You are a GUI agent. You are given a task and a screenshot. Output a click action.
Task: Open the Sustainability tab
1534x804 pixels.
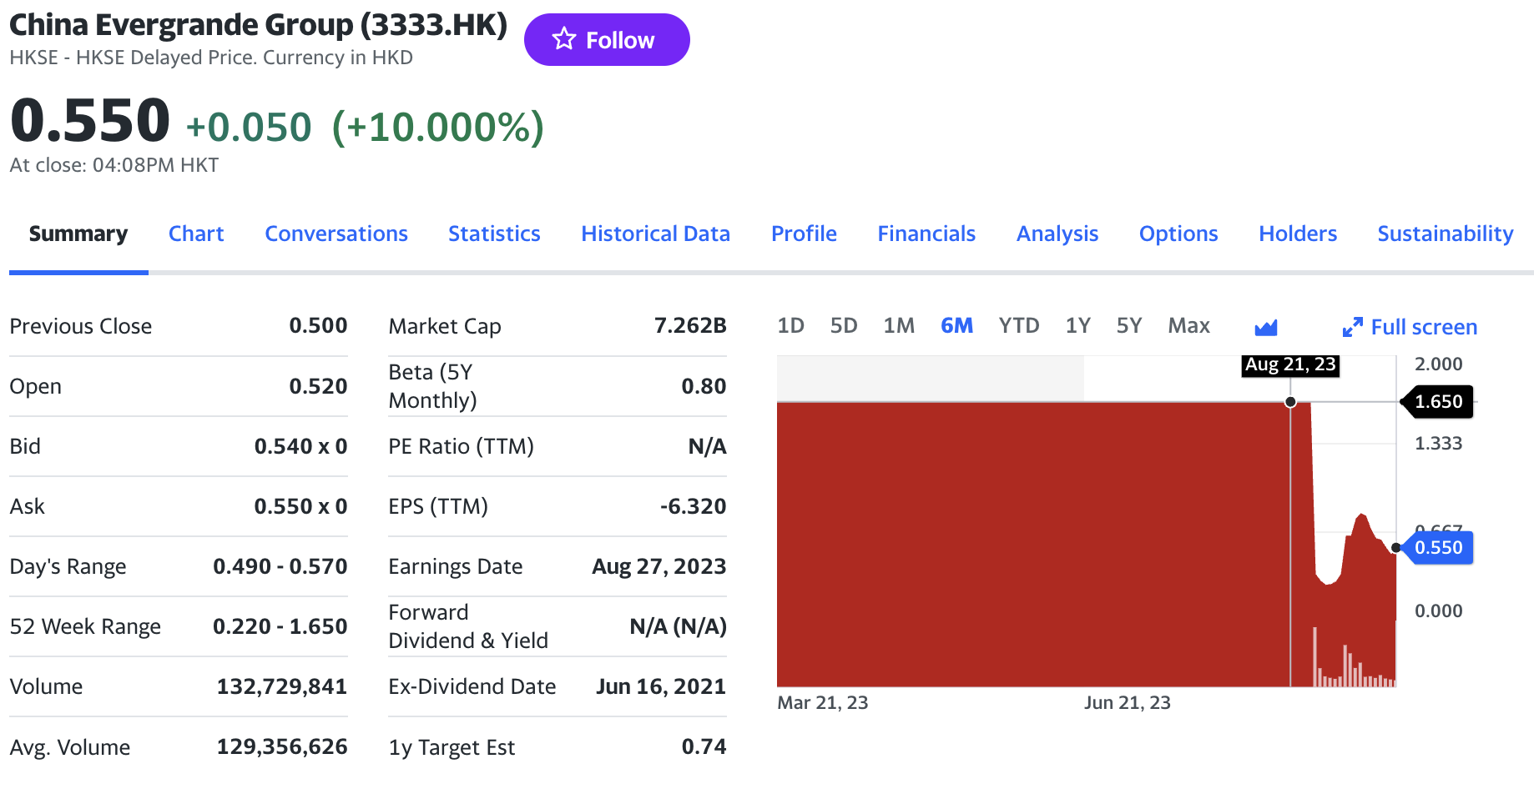(1445, 234)
